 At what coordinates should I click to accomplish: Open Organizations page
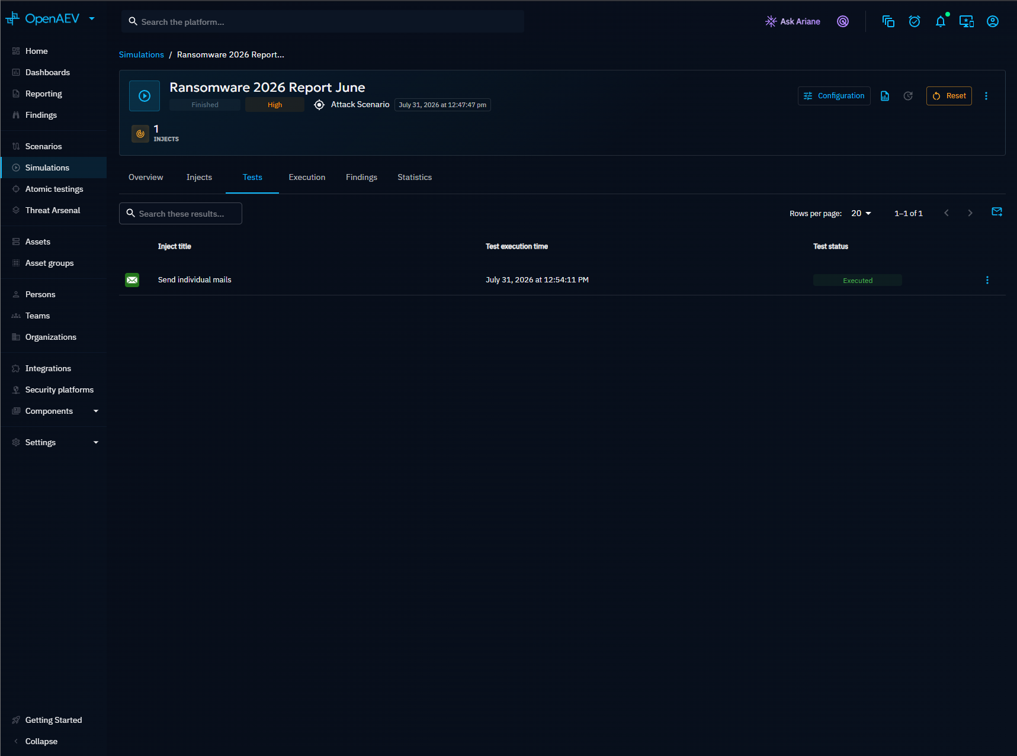(54, 337)
